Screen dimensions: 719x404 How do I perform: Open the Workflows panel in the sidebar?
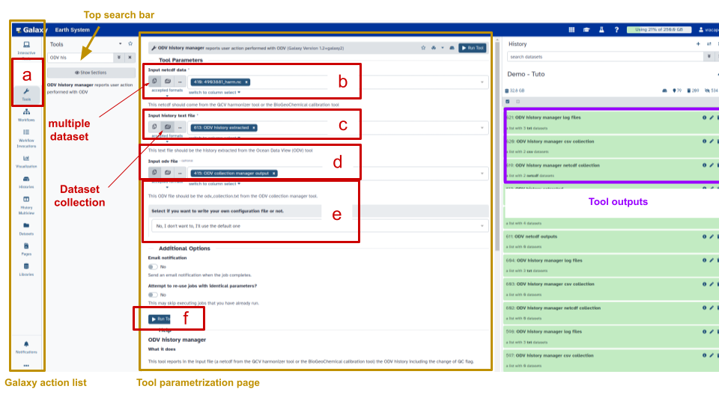point(27,113)
